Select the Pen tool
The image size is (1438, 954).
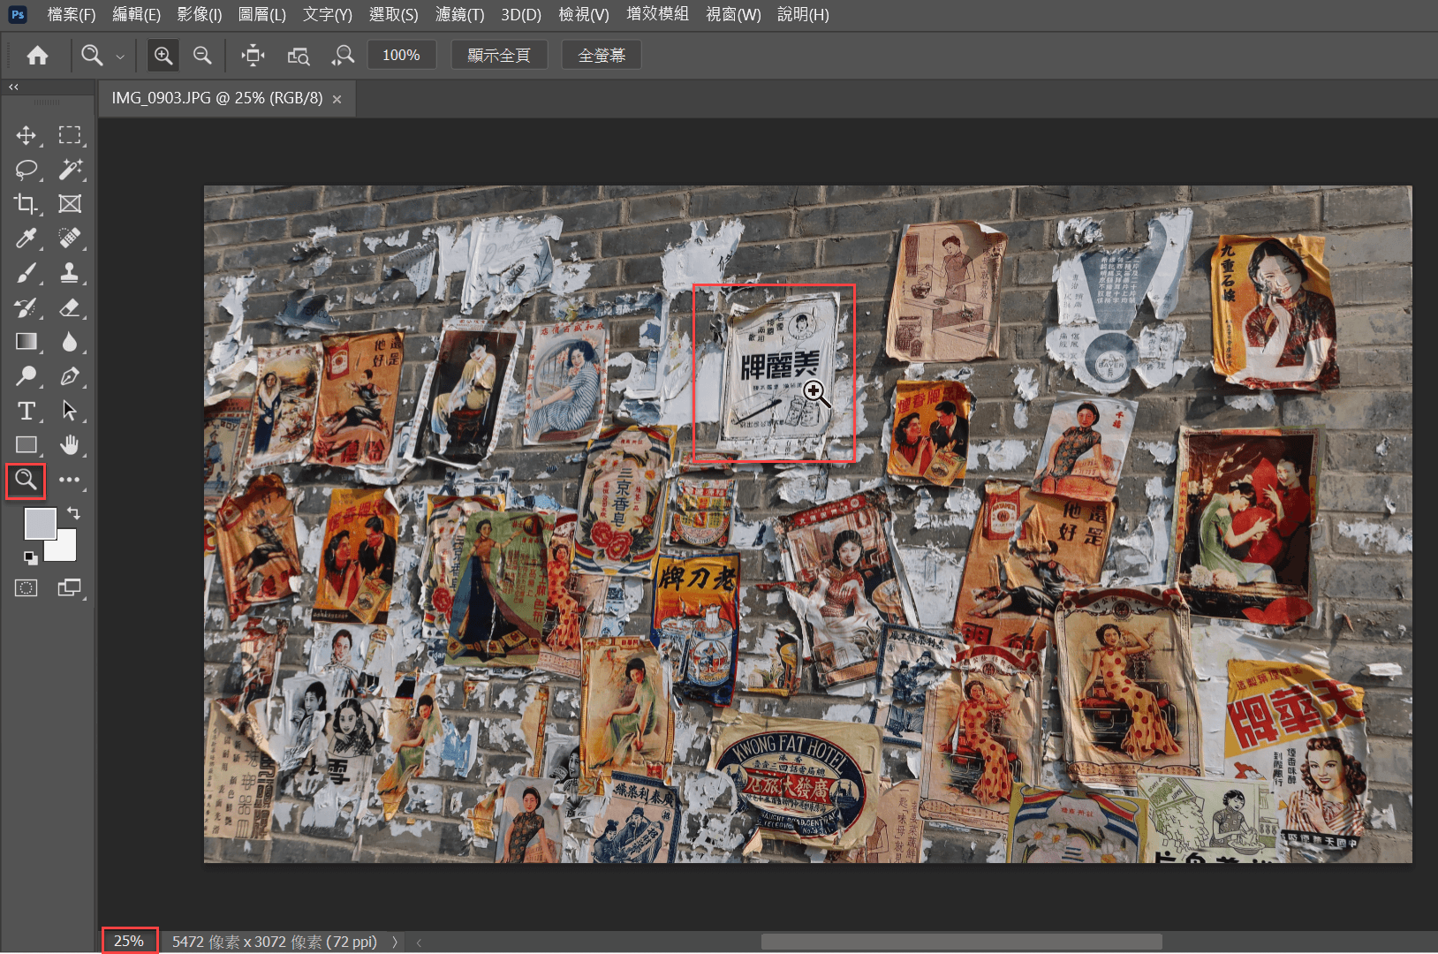tap(70, 376)
